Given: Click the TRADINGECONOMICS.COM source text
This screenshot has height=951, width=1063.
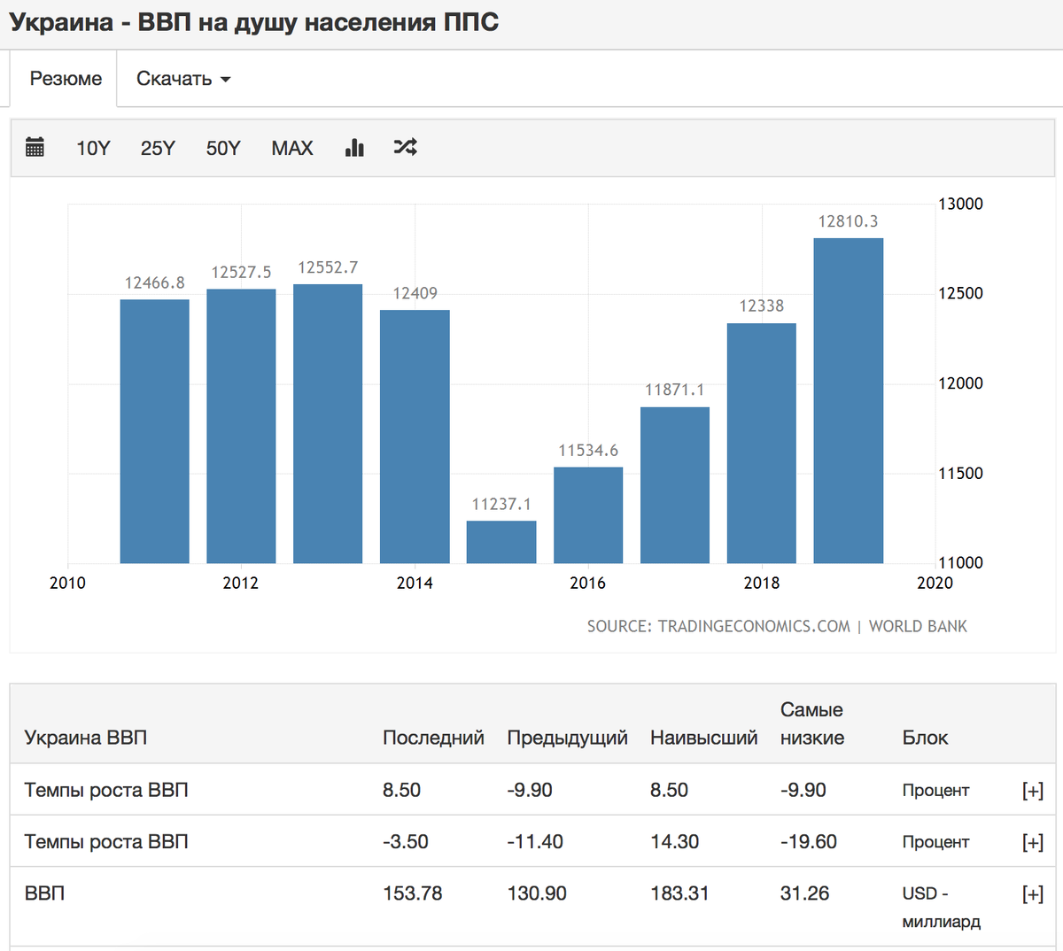Looking at the screenshot, I should click(754, 626).
